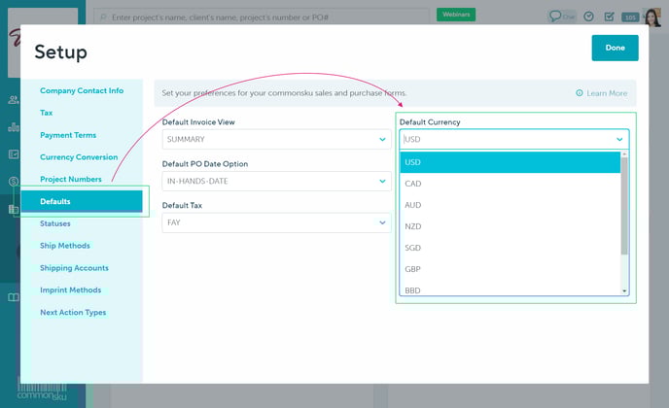Expand the Default Invoice View dropdown
The height and width of the screenshot is (408, 669).
(382, 140)
